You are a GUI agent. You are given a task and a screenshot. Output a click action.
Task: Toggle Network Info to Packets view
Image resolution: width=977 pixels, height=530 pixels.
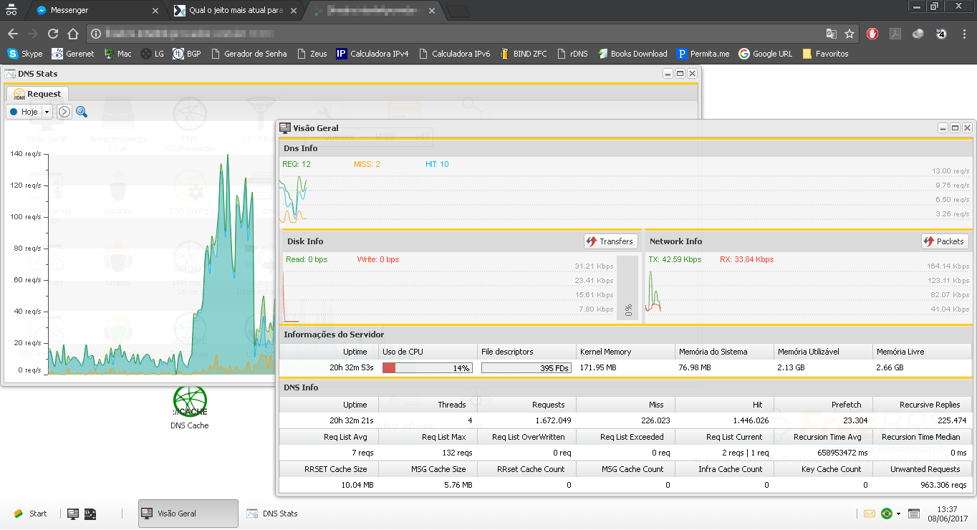coord(945,241)
